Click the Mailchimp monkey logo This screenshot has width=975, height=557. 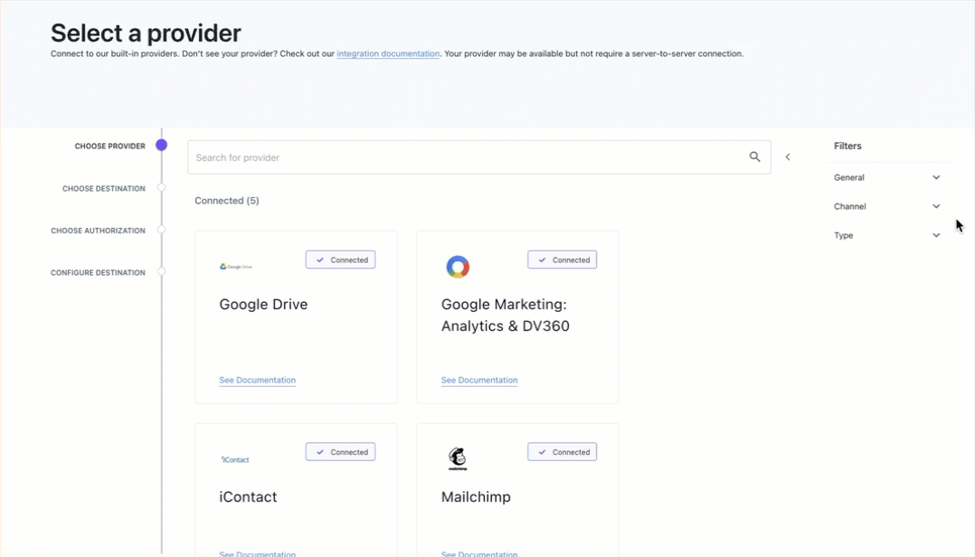458,458
